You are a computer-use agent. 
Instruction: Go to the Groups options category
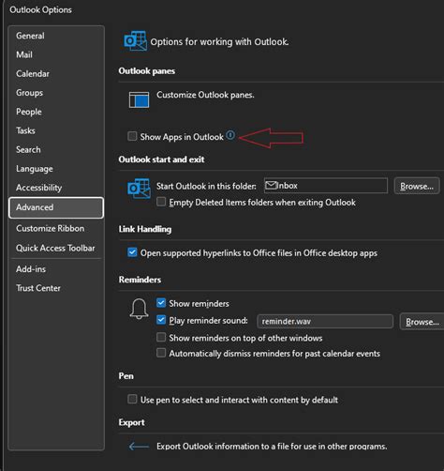tap(56, 93)
